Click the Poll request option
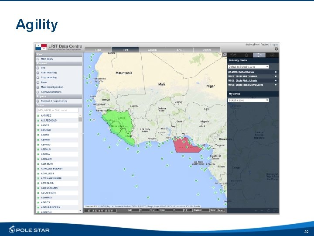The width and height of the screenshot is (314, 236). click(x=59, y=68)
